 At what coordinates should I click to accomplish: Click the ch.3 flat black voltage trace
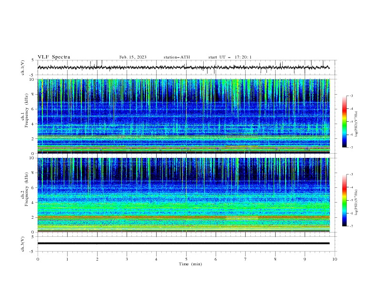(x=183, y=243)
